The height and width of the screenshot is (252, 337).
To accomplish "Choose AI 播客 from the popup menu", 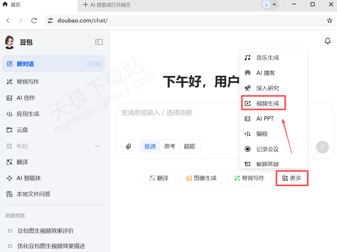I will (x=273, y=73).
